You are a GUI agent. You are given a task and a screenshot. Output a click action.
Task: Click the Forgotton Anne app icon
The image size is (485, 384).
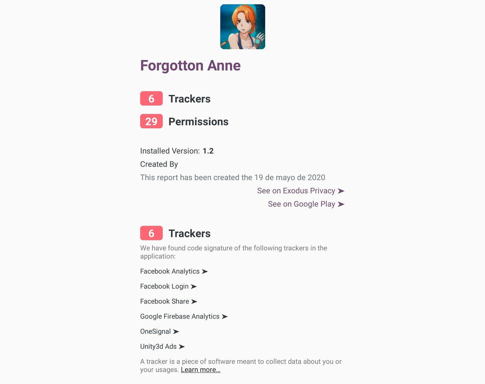click(243, 27)
